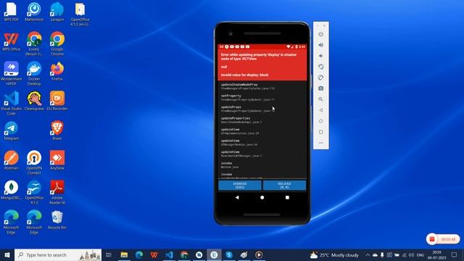Screen dimensions: 464x261
Task: Open WPS Office from the taskbar
Action: pos(154,254)
